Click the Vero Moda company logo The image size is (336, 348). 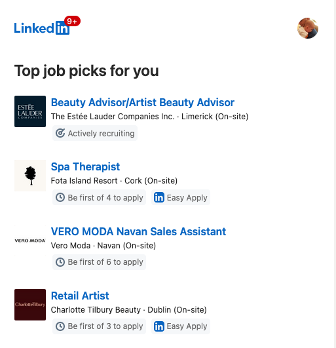(x=30, y=241)
